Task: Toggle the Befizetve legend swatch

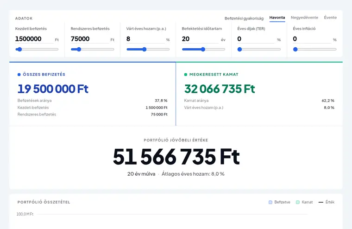Action: 270,202
